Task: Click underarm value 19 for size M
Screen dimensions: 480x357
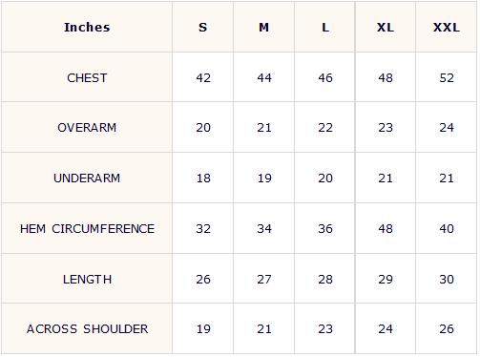Action: coord(264,178)
